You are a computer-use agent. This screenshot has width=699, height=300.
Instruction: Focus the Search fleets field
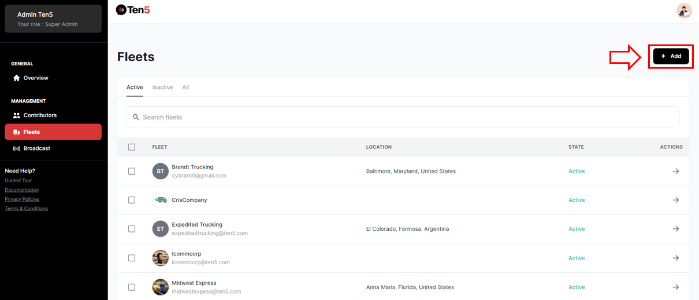(x=403, y=117)
